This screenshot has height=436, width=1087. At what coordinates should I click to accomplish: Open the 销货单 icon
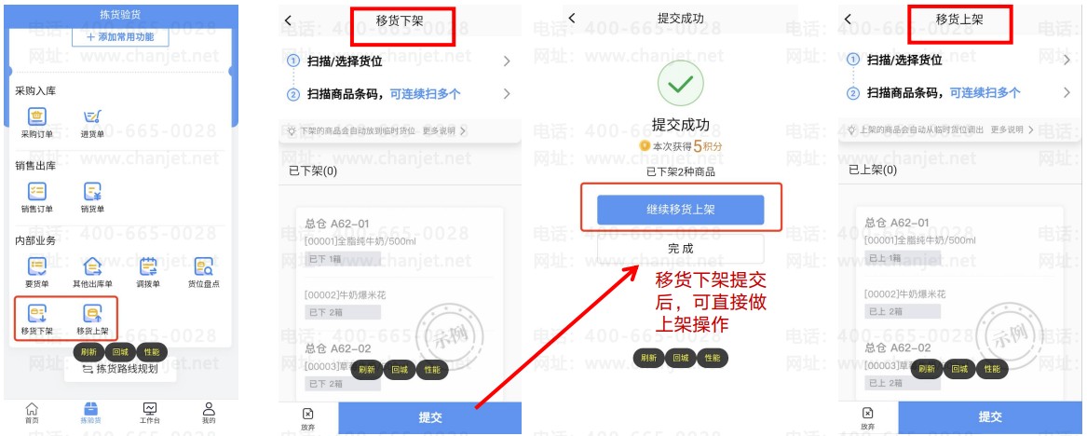click(92, 191)
